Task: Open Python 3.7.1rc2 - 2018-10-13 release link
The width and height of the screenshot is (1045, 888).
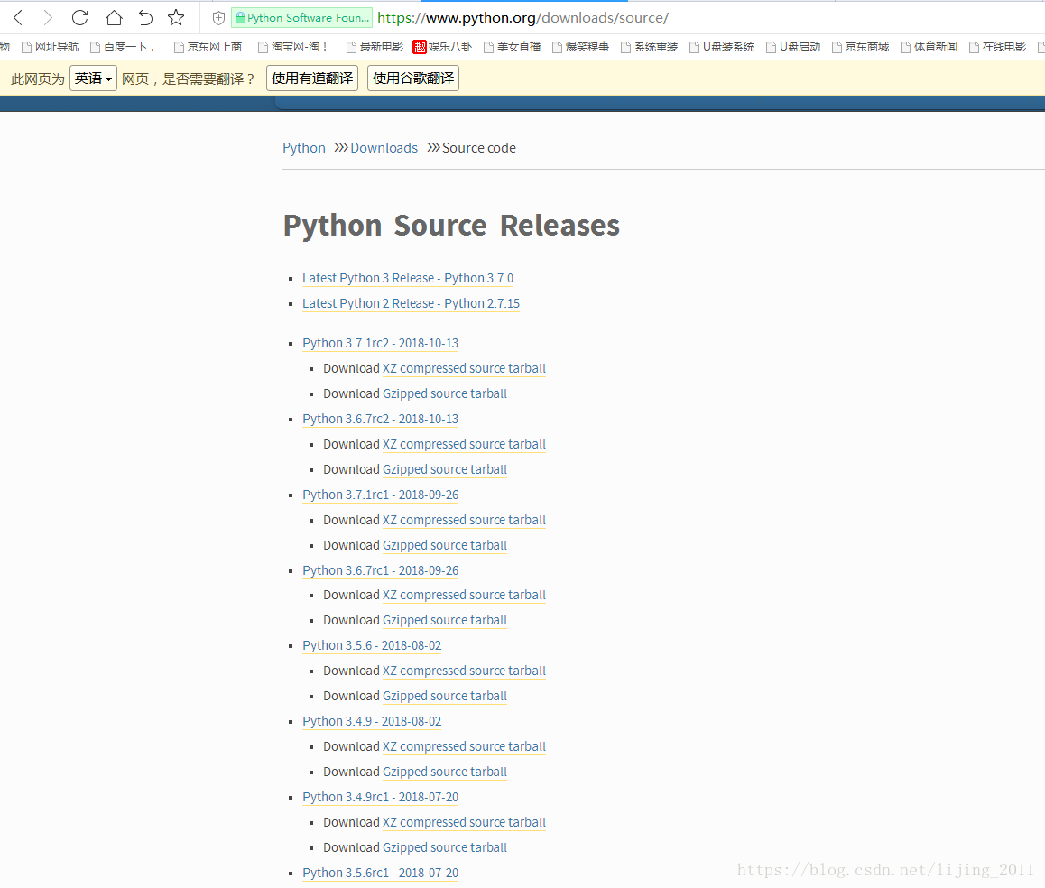Action: 381,343
